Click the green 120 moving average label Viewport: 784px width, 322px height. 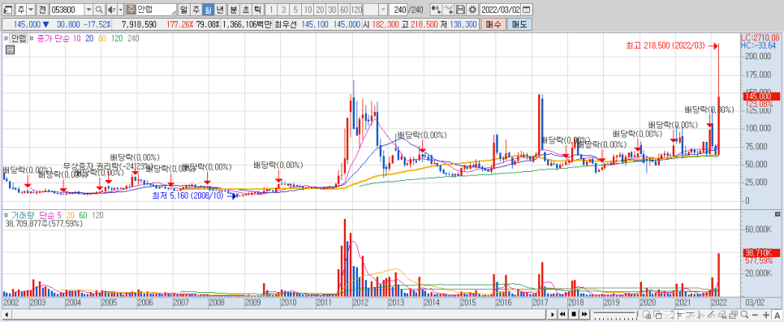pos(118,38)
